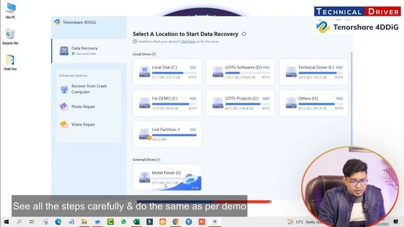Viewport: 404px width, 227px height.
Task: Select the For DEMO (F:) drive
Action: click(167, 103)
